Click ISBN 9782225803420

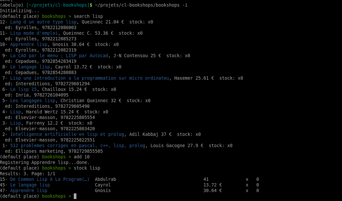click(78, 129)
